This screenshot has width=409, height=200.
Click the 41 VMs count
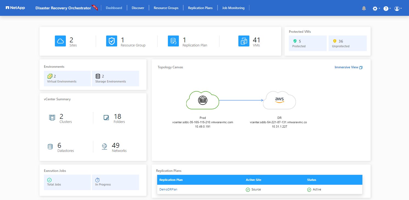[x=256, y=40]
